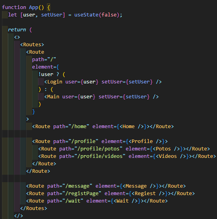Click the "/profile/potos" path string
The image size is (217, 219).
pos(98,149)
